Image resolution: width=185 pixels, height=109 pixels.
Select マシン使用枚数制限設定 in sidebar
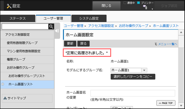(x=27, y=51)
